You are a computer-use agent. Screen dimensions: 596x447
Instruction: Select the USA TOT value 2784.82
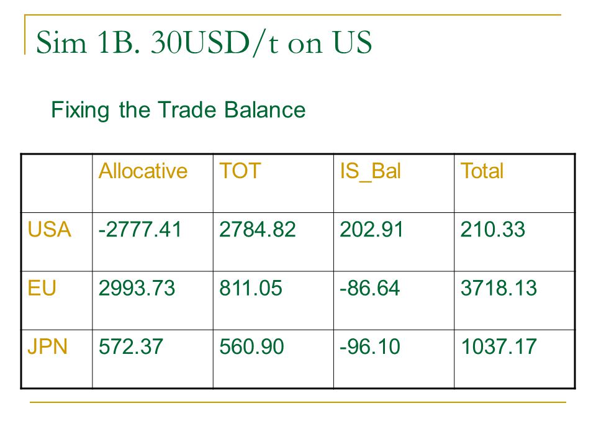click(x=257, y=230)
